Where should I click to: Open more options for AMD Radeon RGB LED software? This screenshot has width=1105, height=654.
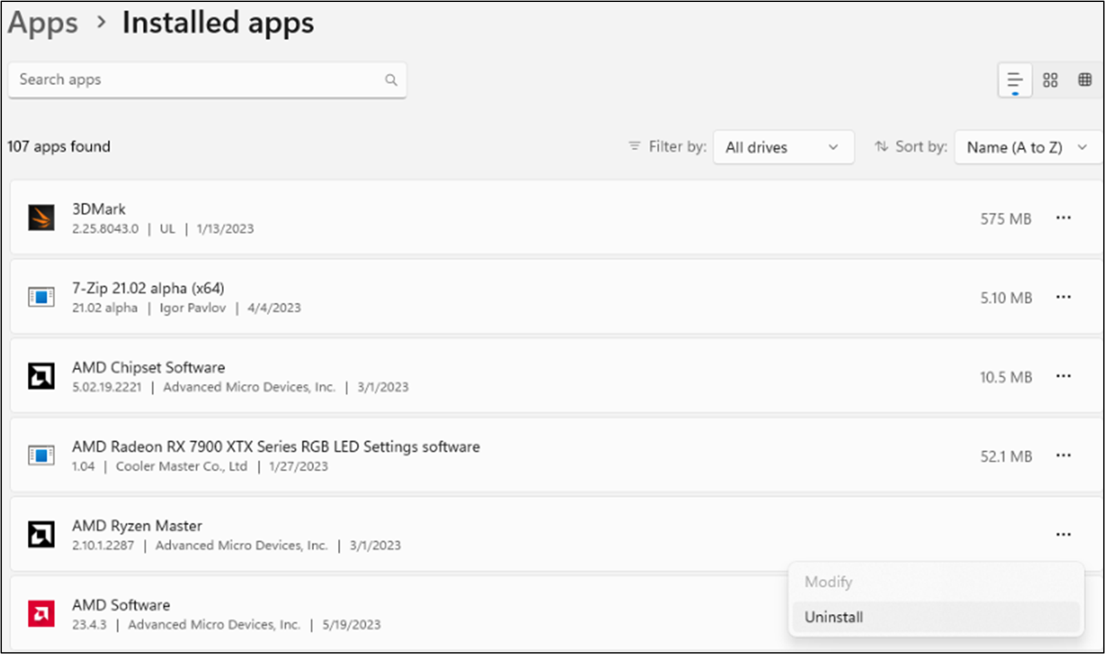pyautogui.click(x=1063, y=456)
